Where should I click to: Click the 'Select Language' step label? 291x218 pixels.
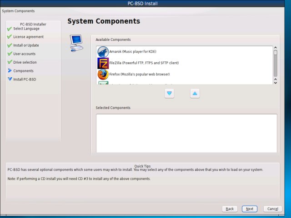coord(26,29)
